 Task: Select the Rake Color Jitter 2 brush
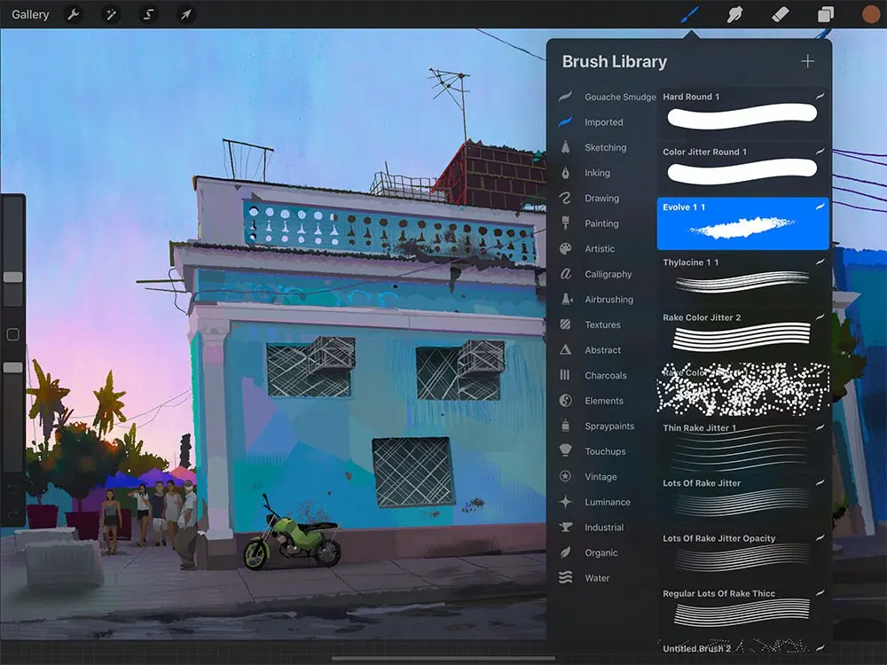pos(742,333)
